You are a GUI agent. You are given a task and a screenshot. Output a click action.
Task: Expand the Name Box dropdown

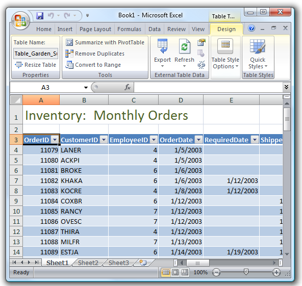tap(86, 88)
